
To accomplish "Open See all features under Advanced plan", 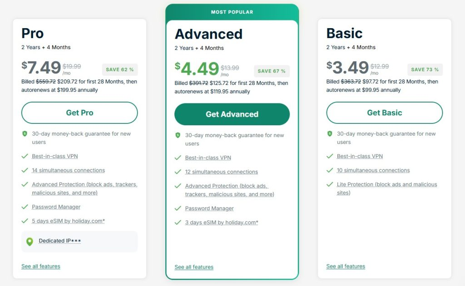I will 194,267.
